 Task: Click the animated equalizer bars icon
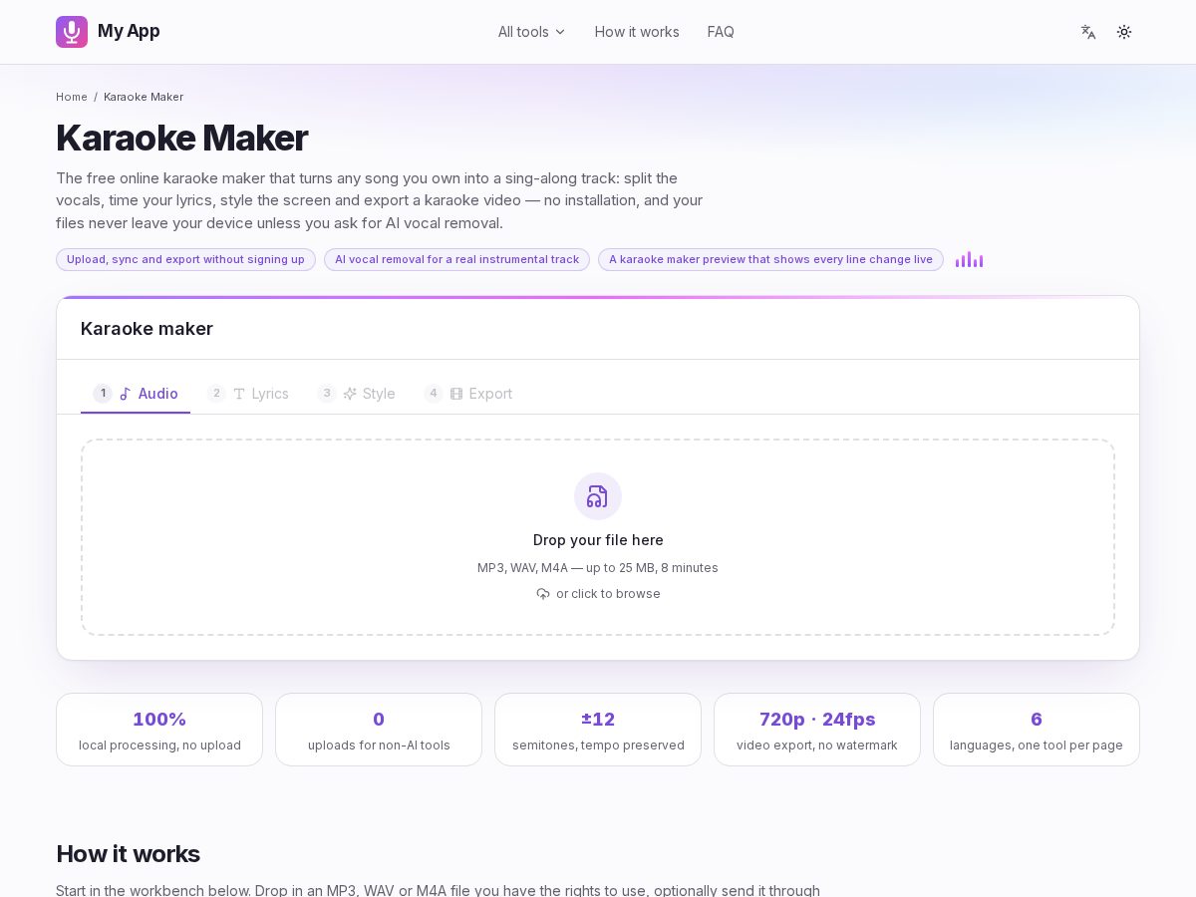click(x=969, y=259)
